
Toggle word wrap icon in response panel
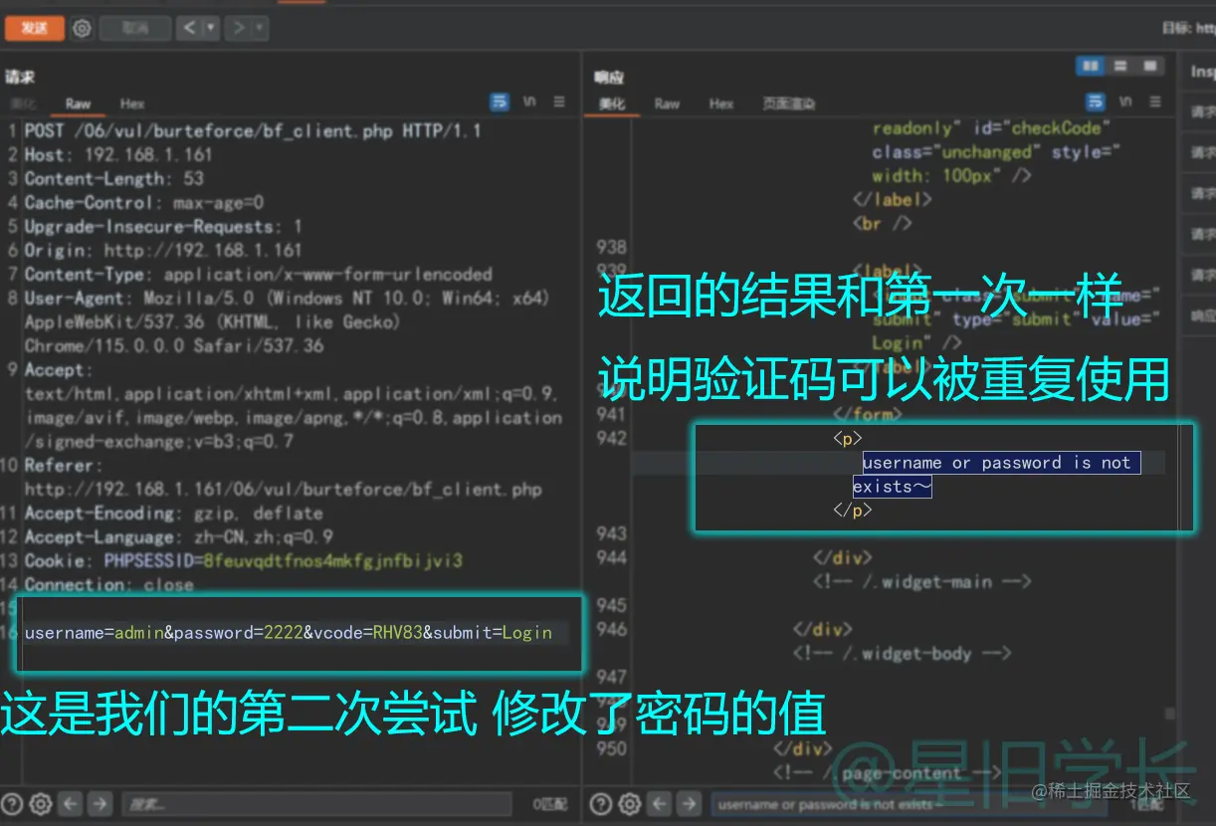1096,102
